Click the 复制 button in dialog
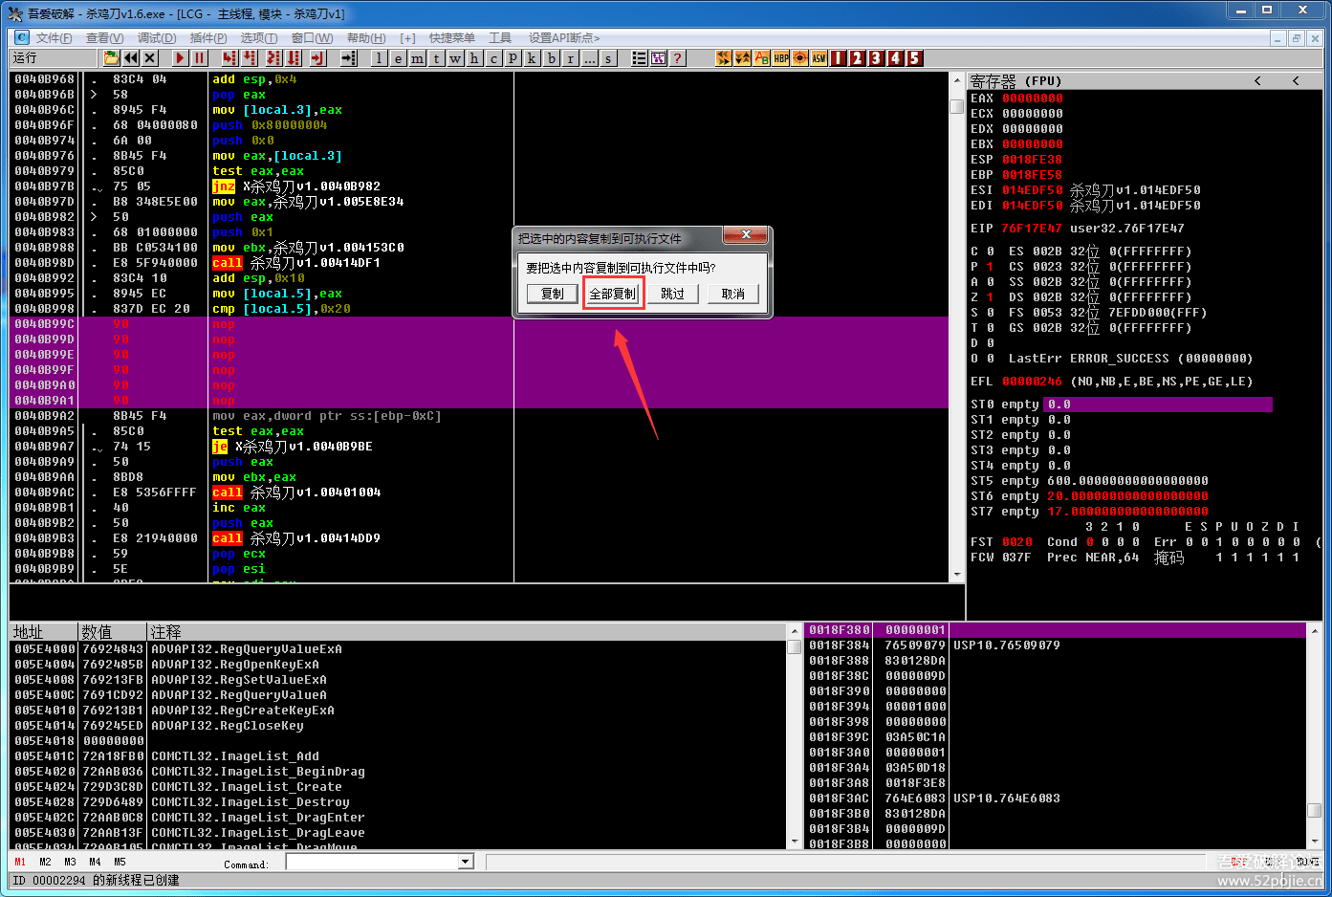This screenshot has width=1332, height=897. click(553, 294)
